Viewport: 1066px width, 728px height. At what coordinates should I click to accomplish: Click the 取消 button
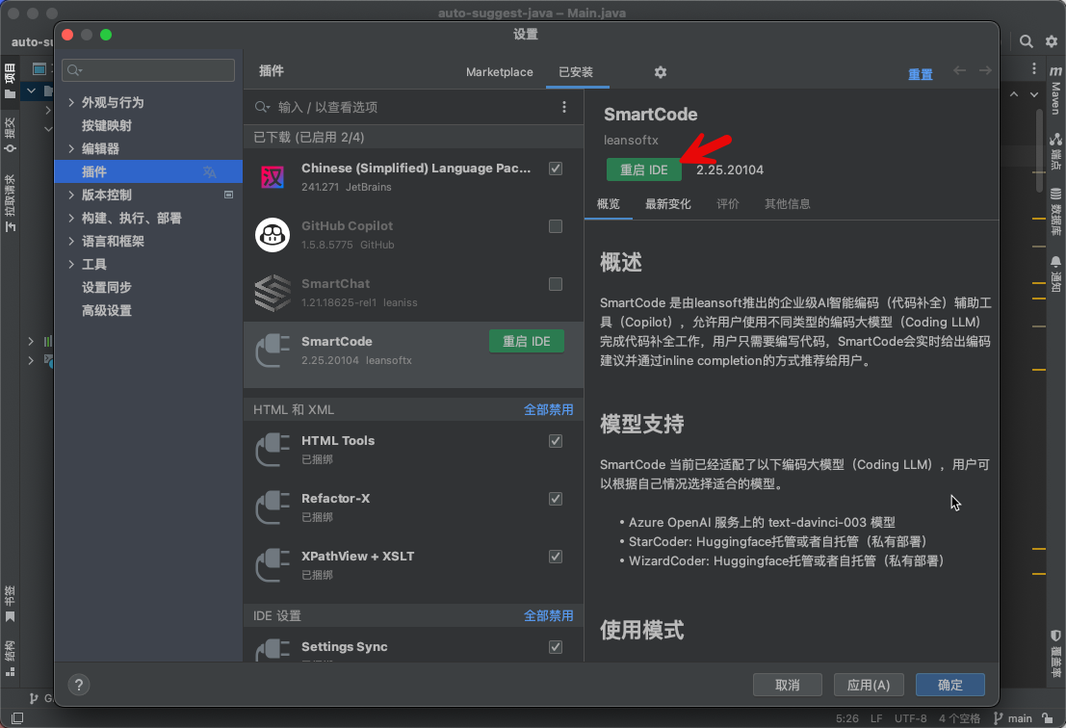tap(788, 685)
